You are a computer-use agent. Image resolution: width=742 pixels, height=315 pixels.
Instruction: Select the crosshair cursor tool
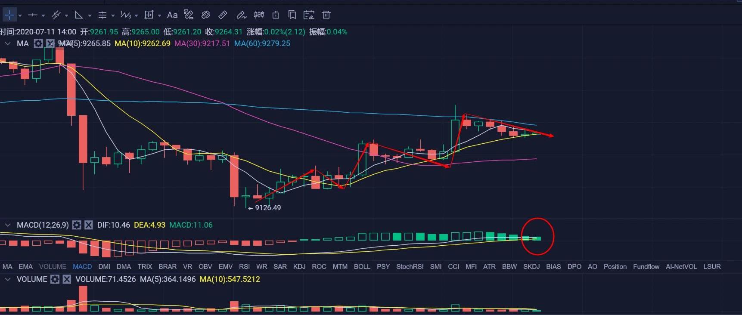pos(9,15)
